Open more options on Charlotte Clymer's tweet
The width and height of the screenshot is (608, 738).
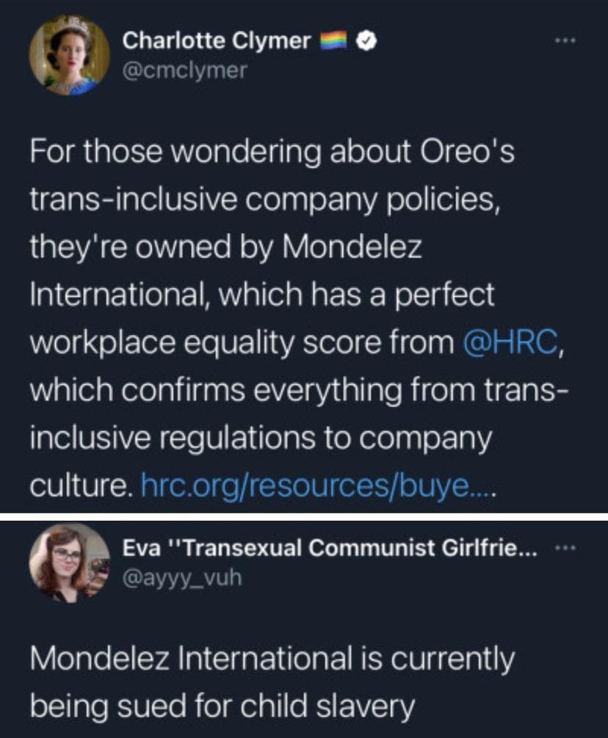(564, 42)
